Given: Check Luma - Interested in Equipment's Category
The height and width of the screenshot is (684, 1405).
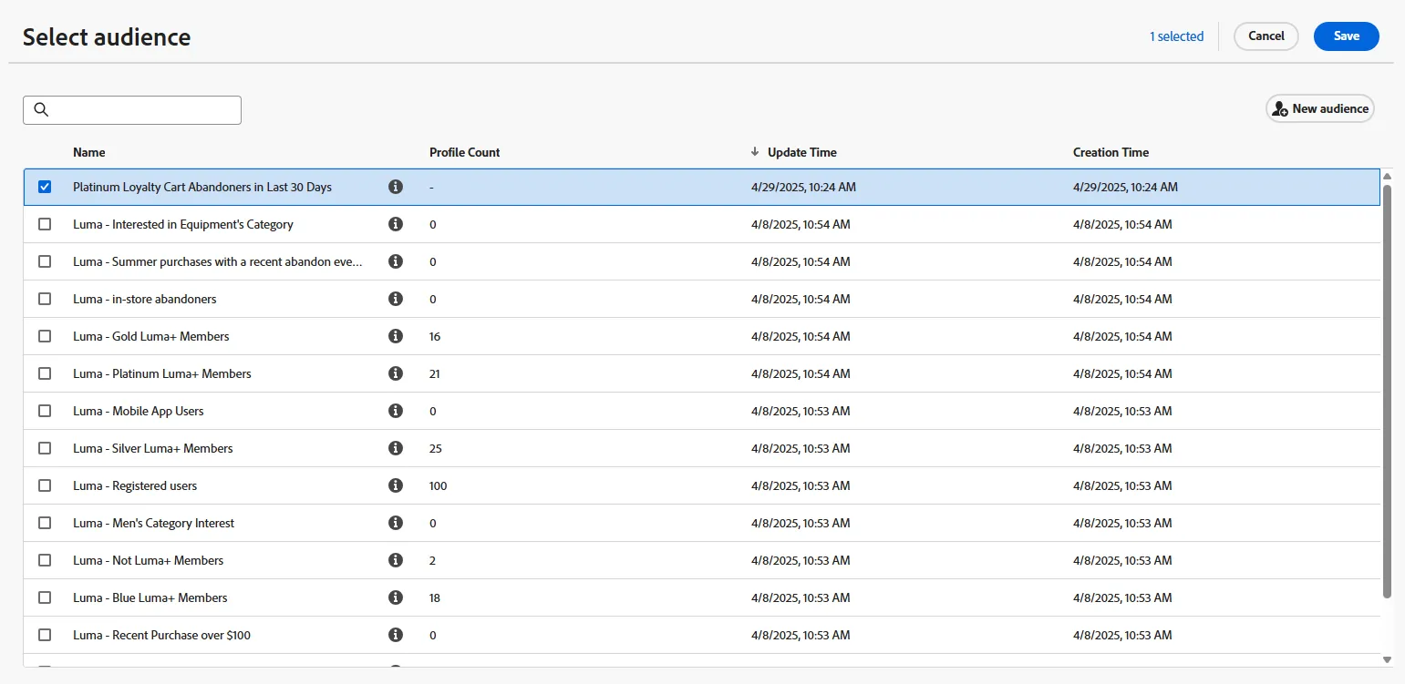Looking at the screenshot, I should [45, 224].
